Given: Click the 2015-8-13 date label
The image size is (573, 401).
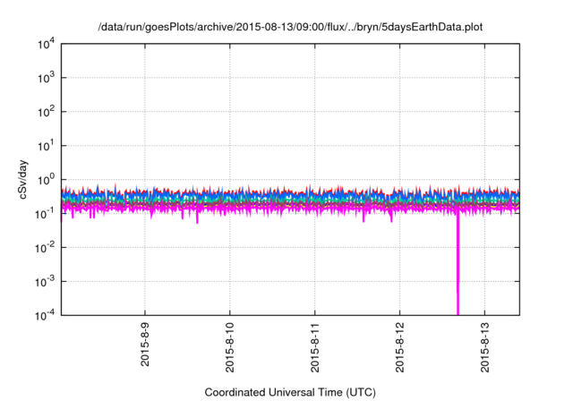Looking at the screenshot, I should (x=485, y=347).
